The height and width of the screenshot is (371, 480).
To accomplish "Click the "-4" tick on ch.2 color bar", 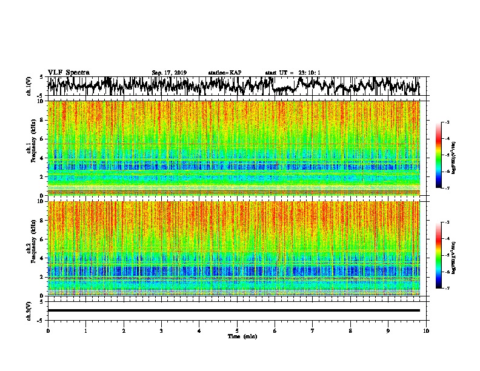I will (447, 238).
